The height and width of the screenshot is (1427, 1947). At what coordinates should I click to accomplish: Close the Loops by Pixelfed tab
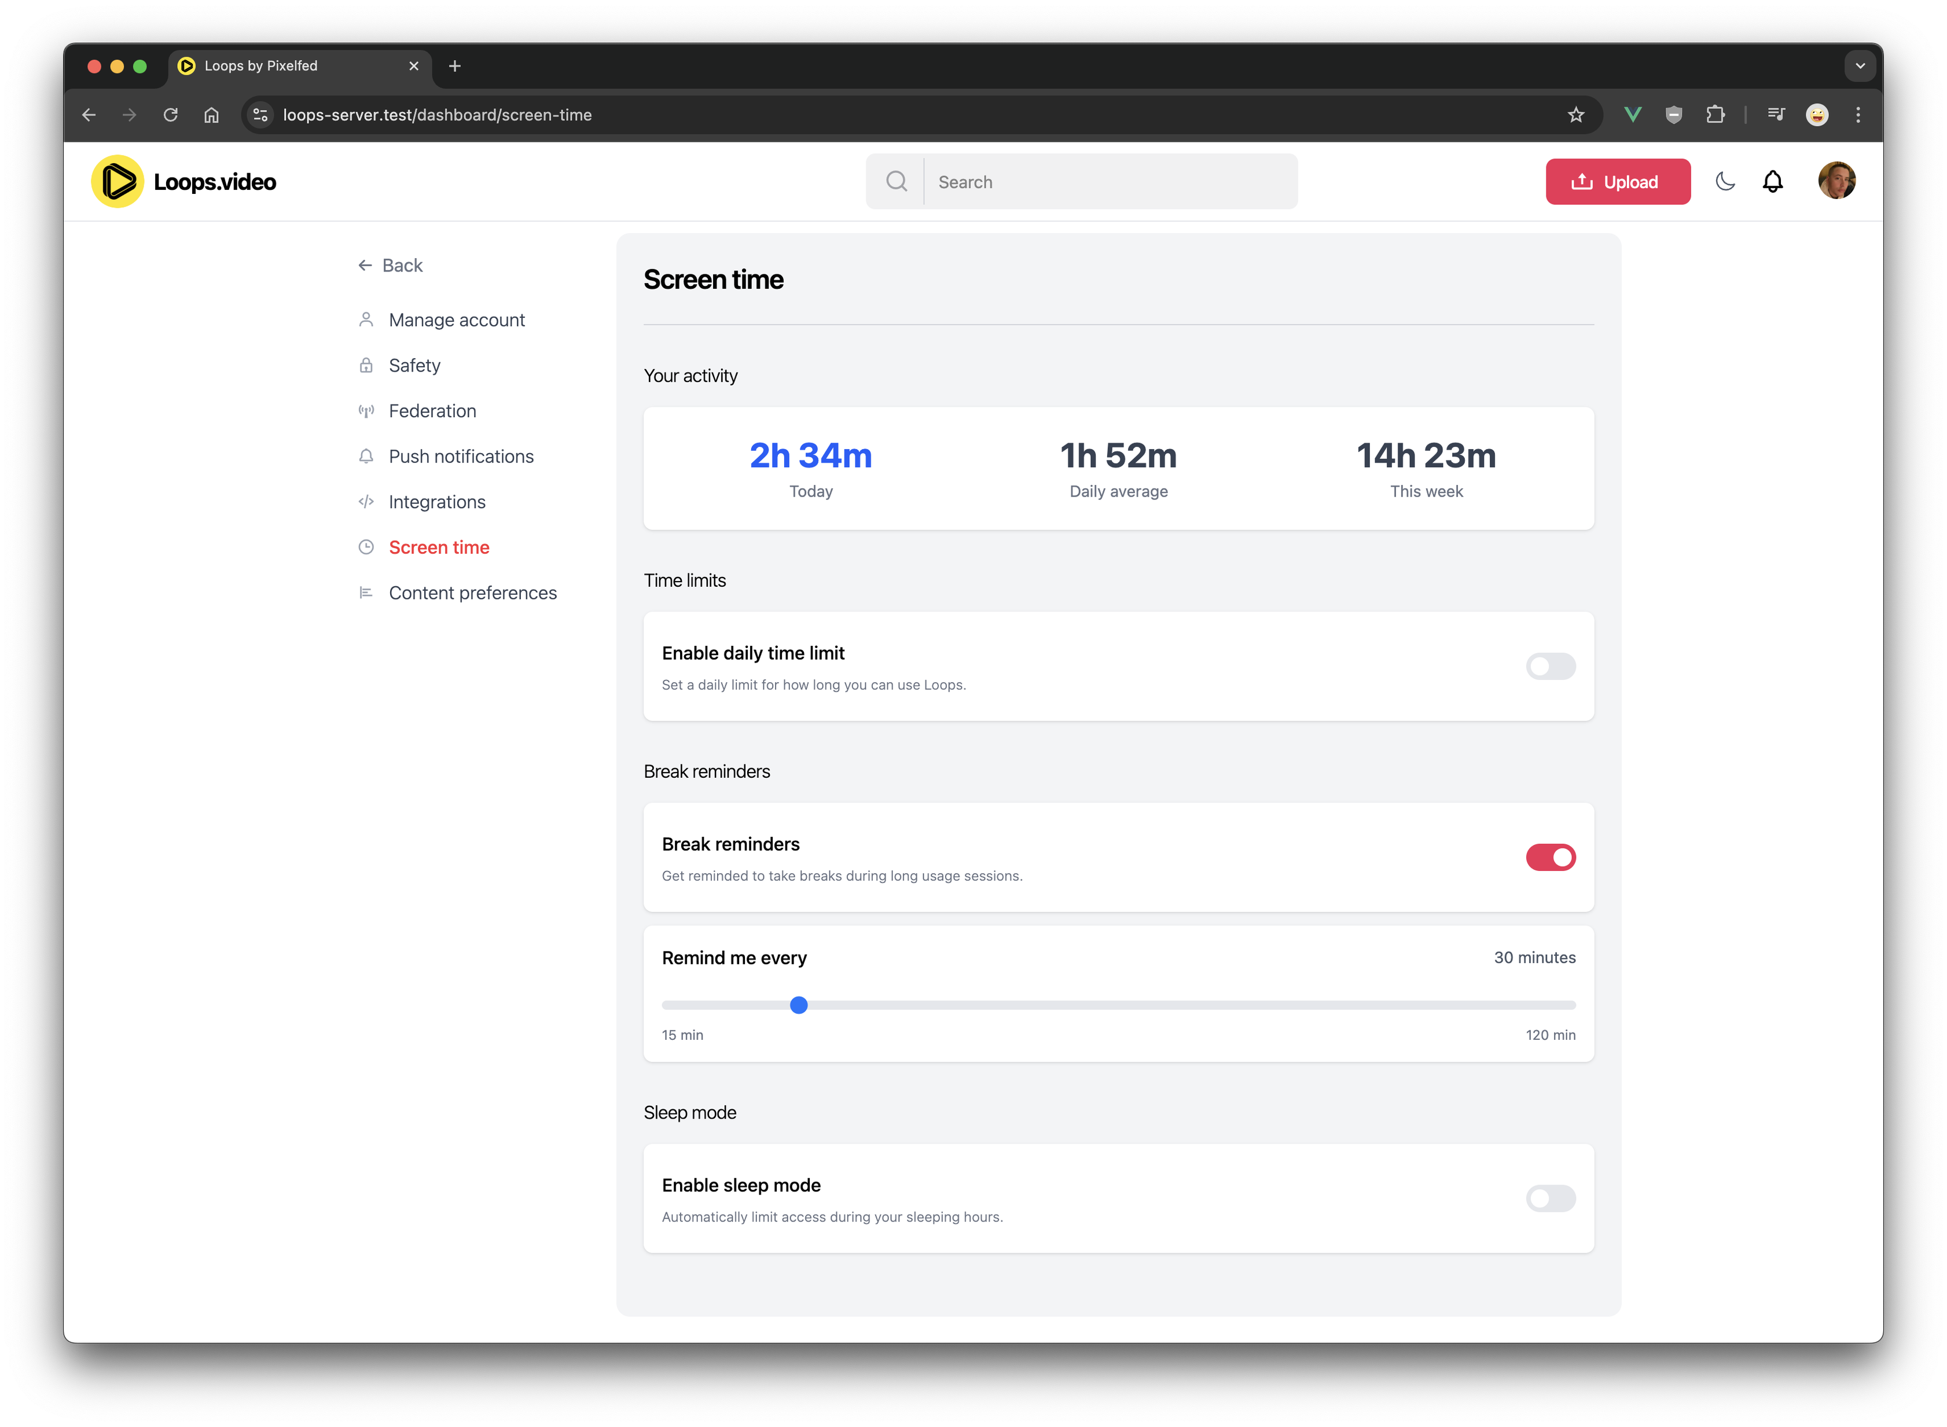(414, 65)
